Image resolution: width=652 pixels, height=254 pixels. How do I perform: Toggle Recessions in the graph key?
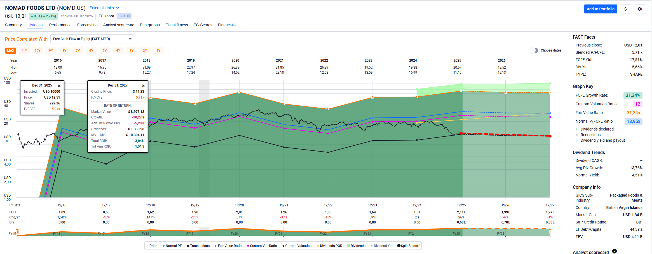577,135
